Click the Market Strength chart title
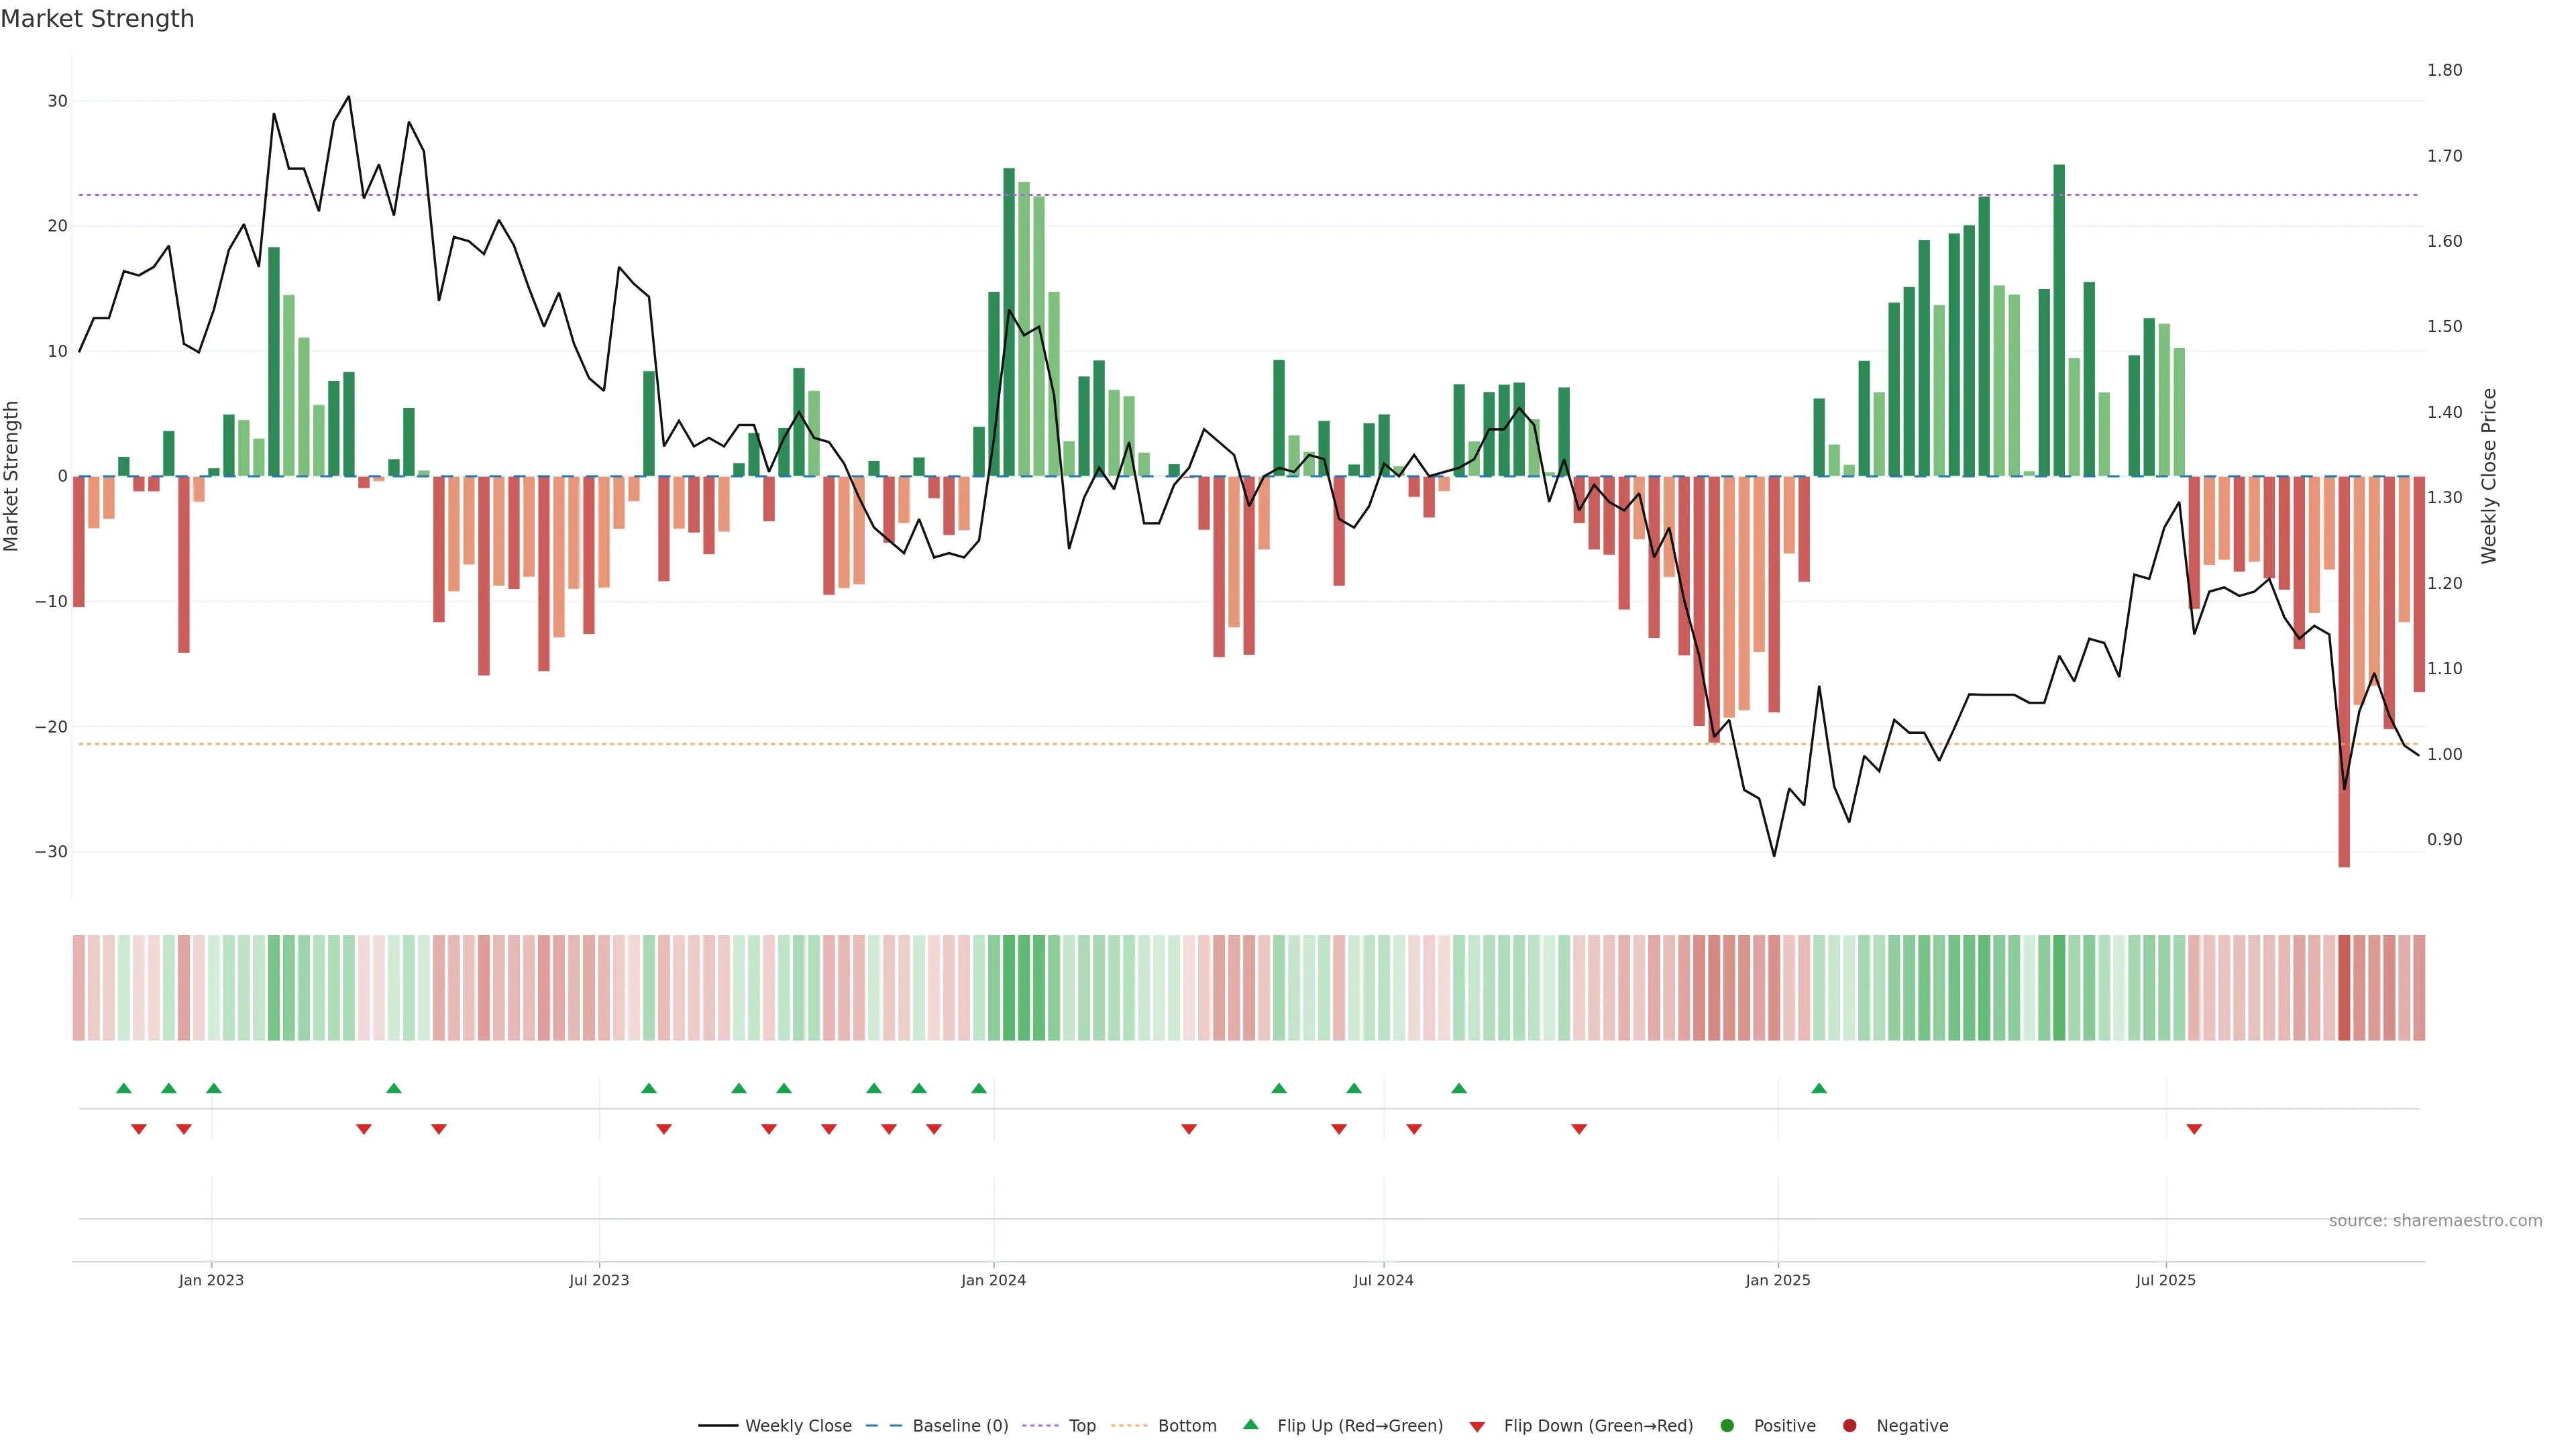Viewport: 2576px width, 1449px height. click(97, 19)
